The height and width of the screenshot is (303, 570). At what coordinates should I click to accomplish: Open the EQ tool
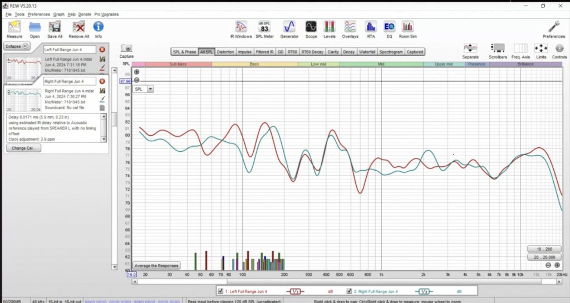pos(389,29)
